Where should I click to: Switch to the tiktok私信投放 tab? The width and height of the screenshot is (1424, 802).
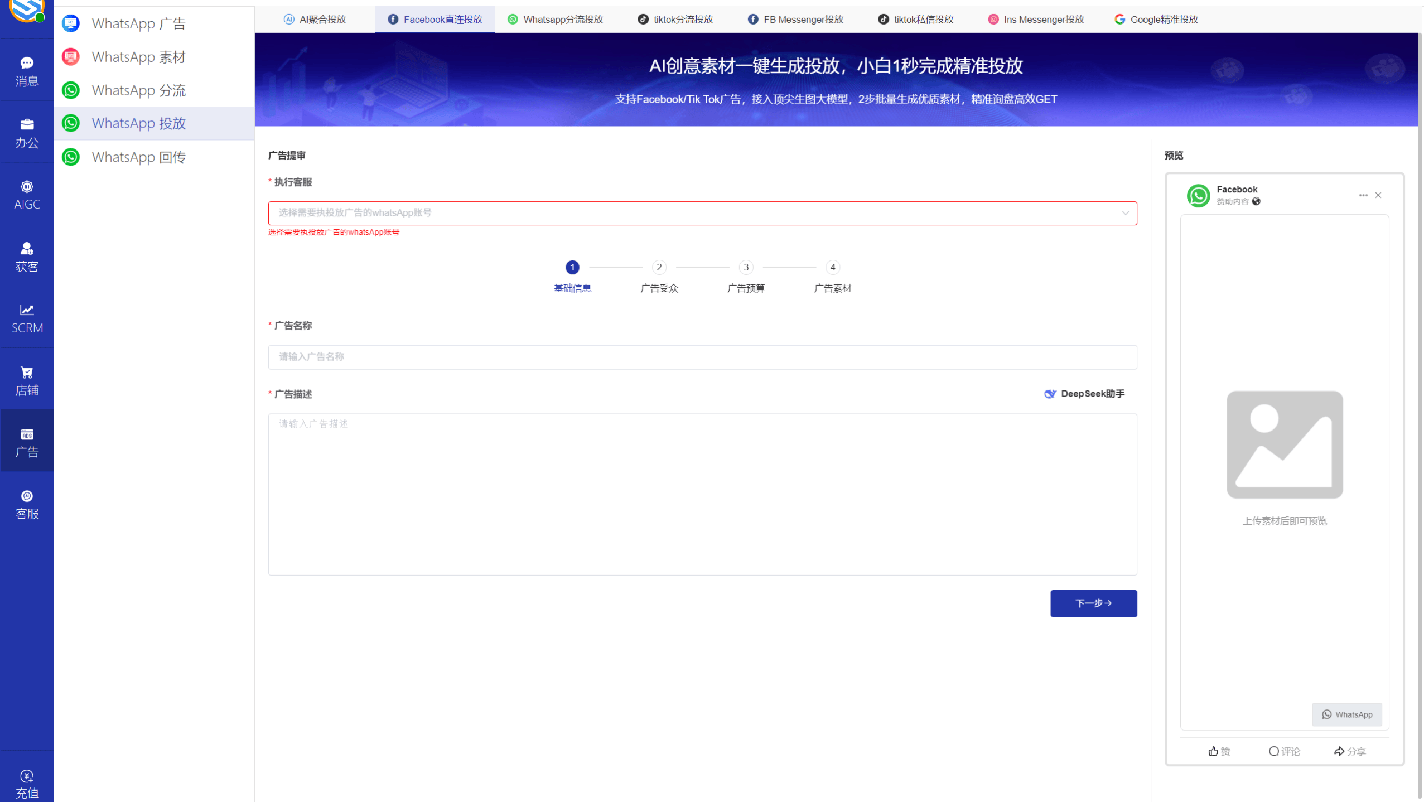point(915,19)
